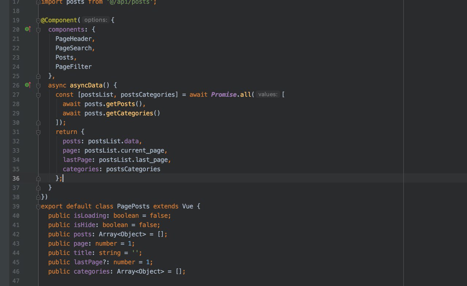Screen dimensions: 467x286
Task: Click the 'string' type on line 44
Action: (x=109, y=253)
